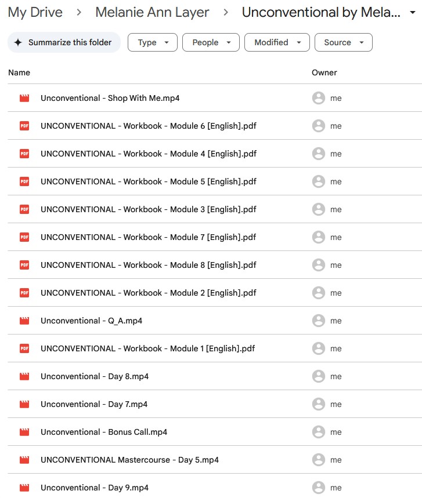Open the Source filter dropdown

click(x=343, y=42)
